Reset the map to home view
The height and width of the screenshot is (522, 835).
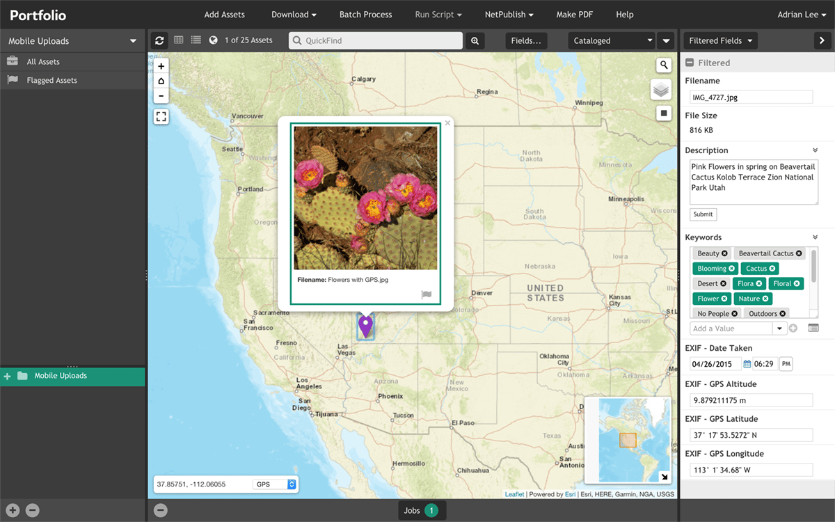(161, 81)
